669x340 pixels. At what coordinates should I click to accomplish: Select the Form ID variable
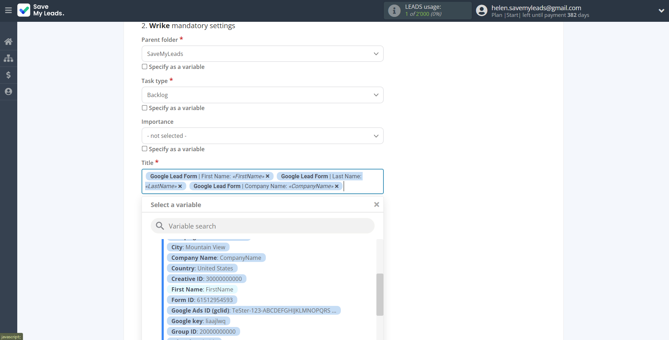(x=202, y=300)
